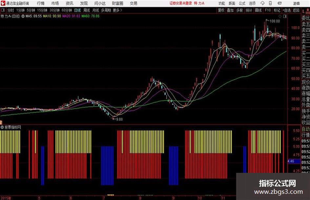Switch to the 60分钟 period tab
310x200 pixels.
coord(67,10)
